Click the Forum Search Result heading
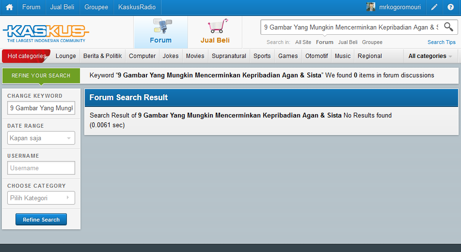The width and height of the screenshot is (461, 252). [x=128, y=97]
